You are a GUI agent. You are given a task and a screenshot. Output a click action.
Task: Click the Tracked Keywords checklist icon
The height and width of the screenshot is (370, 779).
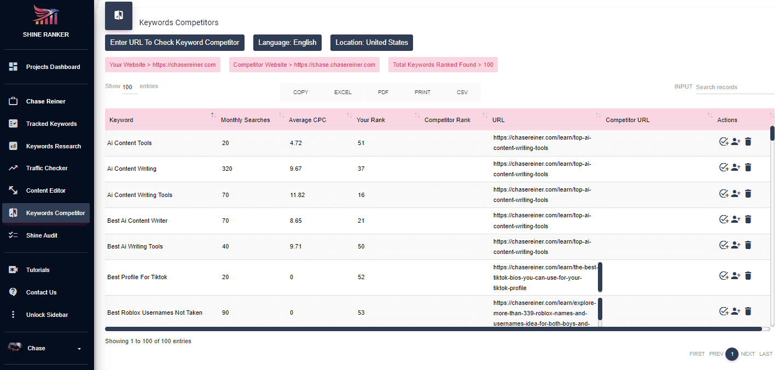[13, 124]
